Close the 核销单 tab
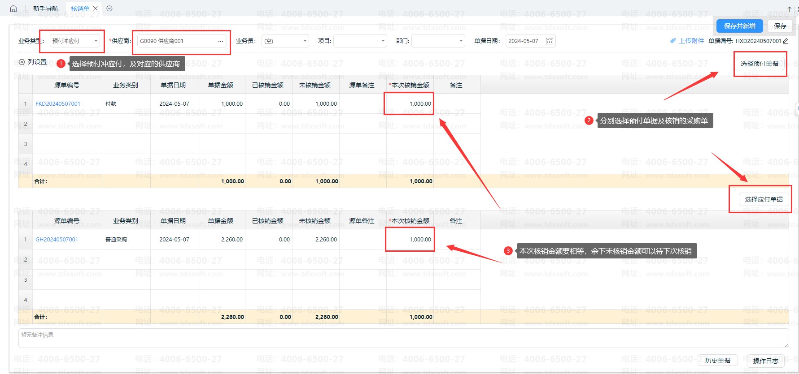Image resolution: width=799 pixels, height=374 pixels. tap(96, 9)
